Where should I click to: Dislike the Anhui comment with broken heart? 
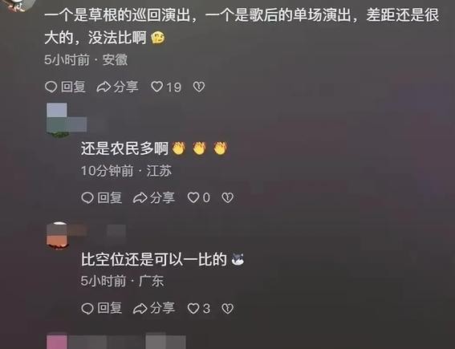pyautogui.click(x=199, y=87)
